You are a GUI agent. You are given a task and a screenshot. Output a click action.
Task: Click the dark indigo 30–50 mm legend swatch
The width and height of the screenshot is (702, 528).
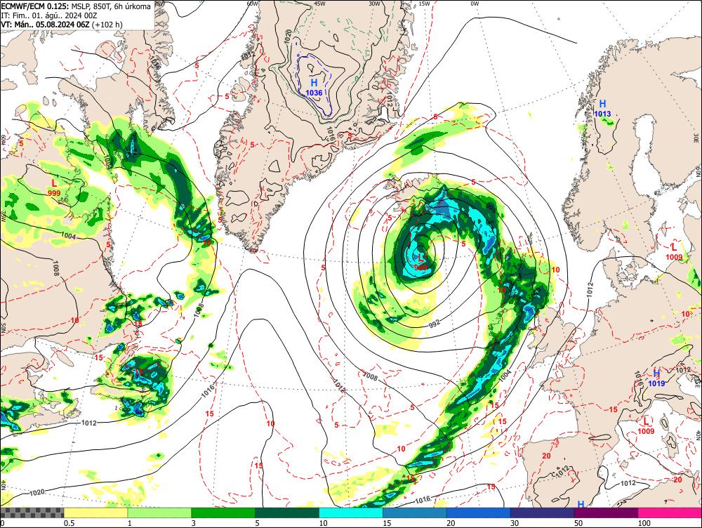coord(542,513)
